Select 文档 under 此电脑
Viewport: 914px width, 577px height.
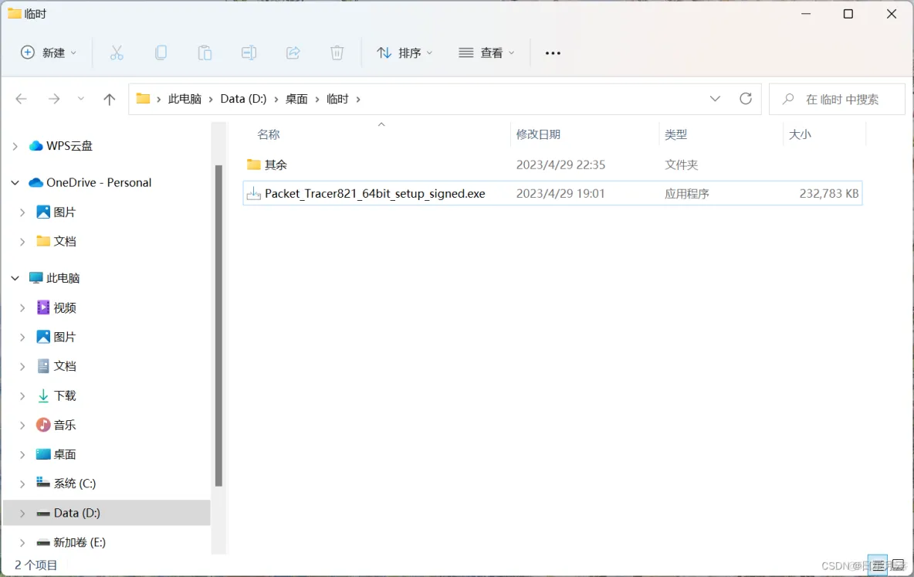point(65,366)
